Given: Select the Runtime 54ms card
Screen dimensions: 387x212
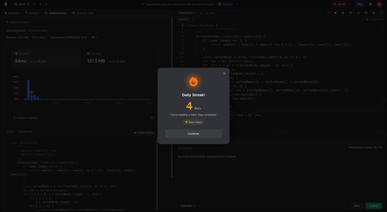Looking at the screenshot, I should click(46, 58).
